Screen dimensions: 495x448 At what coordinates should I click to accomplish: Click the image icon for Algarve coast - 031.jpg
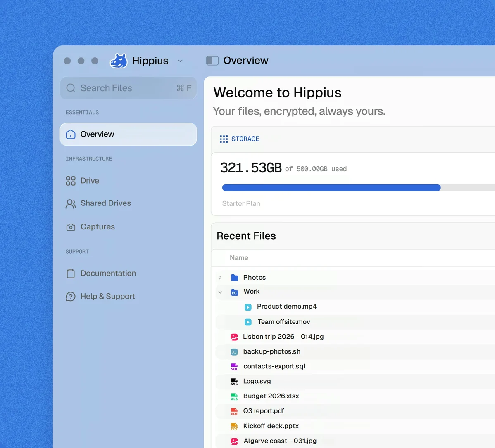click(234, 441)
